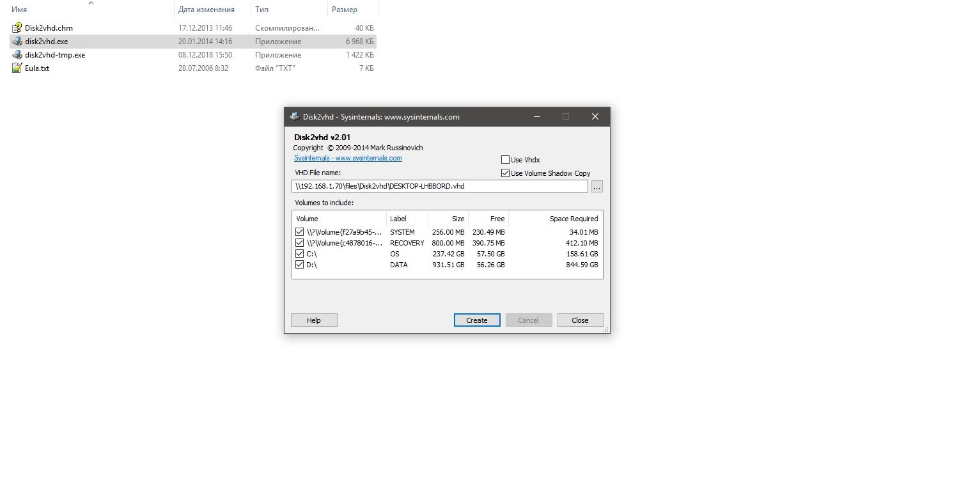The image size is (968, 500).
Task: Click the 931.51 GB size value
Action: pos(448,265)
